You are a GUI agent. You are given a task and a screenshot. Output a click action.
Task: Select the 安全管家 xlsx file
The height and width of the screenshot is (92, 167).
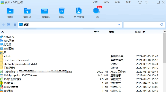pos(36,72)
